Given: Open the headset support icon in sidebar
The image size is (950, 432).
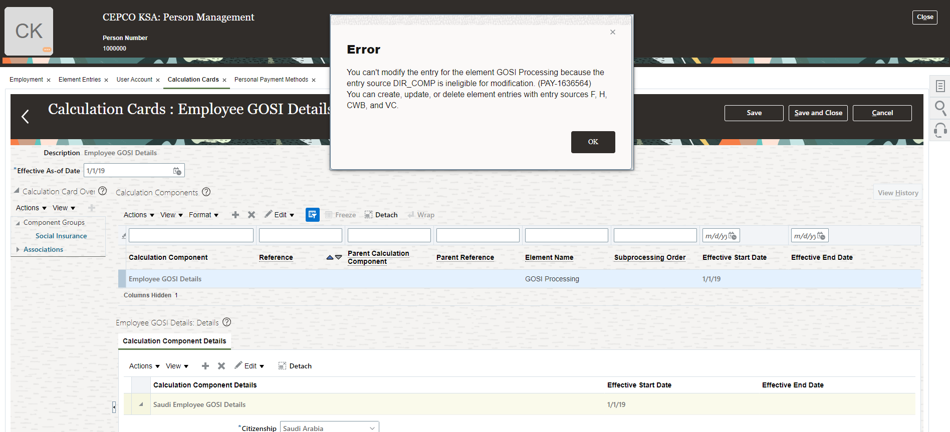Looking at the screenshot, I should [x=940, y=130].
